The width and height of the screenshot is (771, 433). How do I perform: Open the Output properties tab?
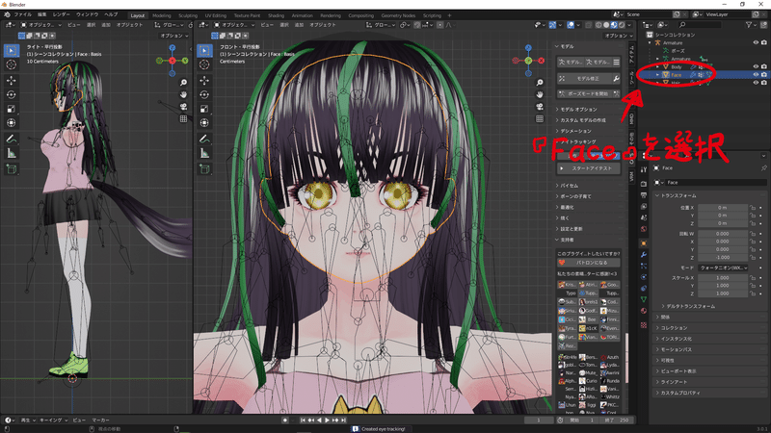point(644,195)
